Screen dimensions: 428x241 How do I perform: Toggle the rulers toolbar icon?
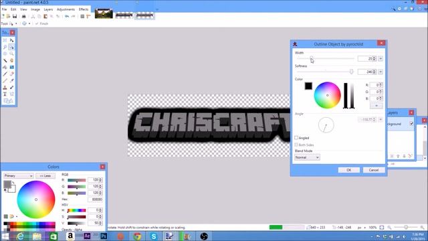pos(88,16)
